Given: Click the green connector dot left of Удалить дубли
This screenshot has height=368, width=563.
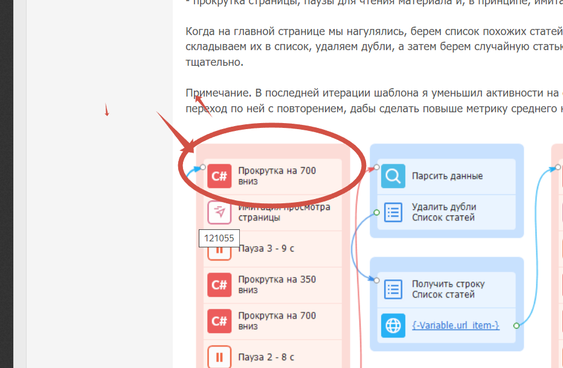Looking at the screenshot, I should 376,213.
